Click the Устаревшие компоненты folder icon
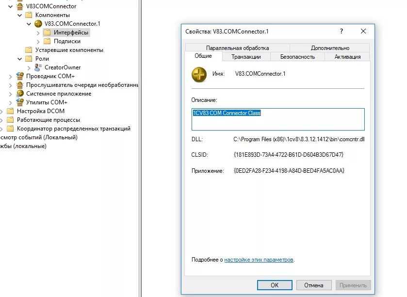 [29, 50]
